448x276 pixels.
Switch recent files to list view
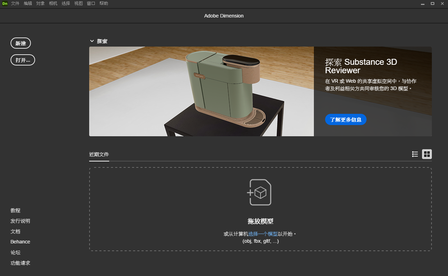[415, 154]
